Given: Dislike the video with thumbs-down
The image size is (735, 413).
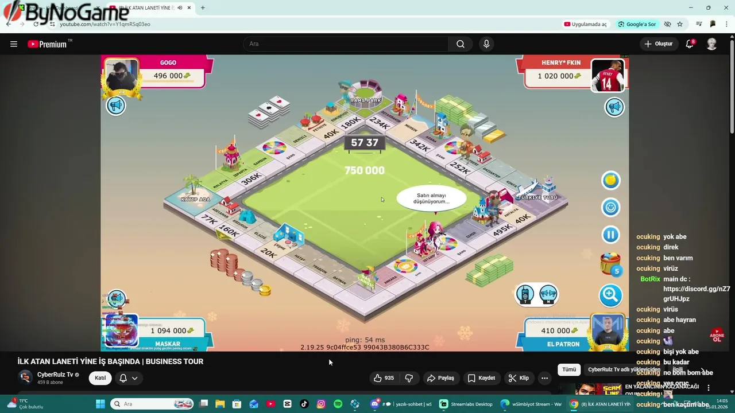Looking at the screenshot, I should click(409, 378).
